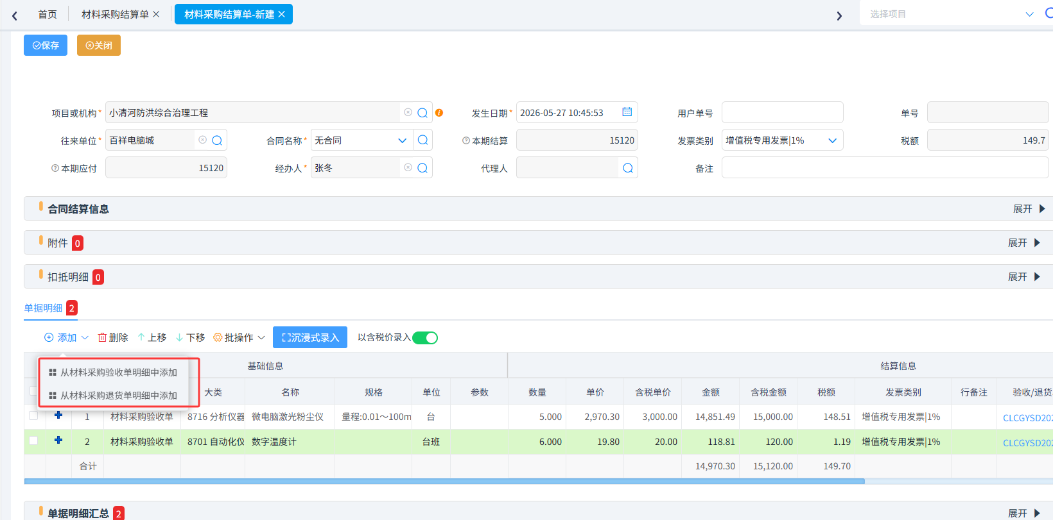Expand the 扣抵明细 section
Viewport: 1053px width, 520px height.
1024,277
